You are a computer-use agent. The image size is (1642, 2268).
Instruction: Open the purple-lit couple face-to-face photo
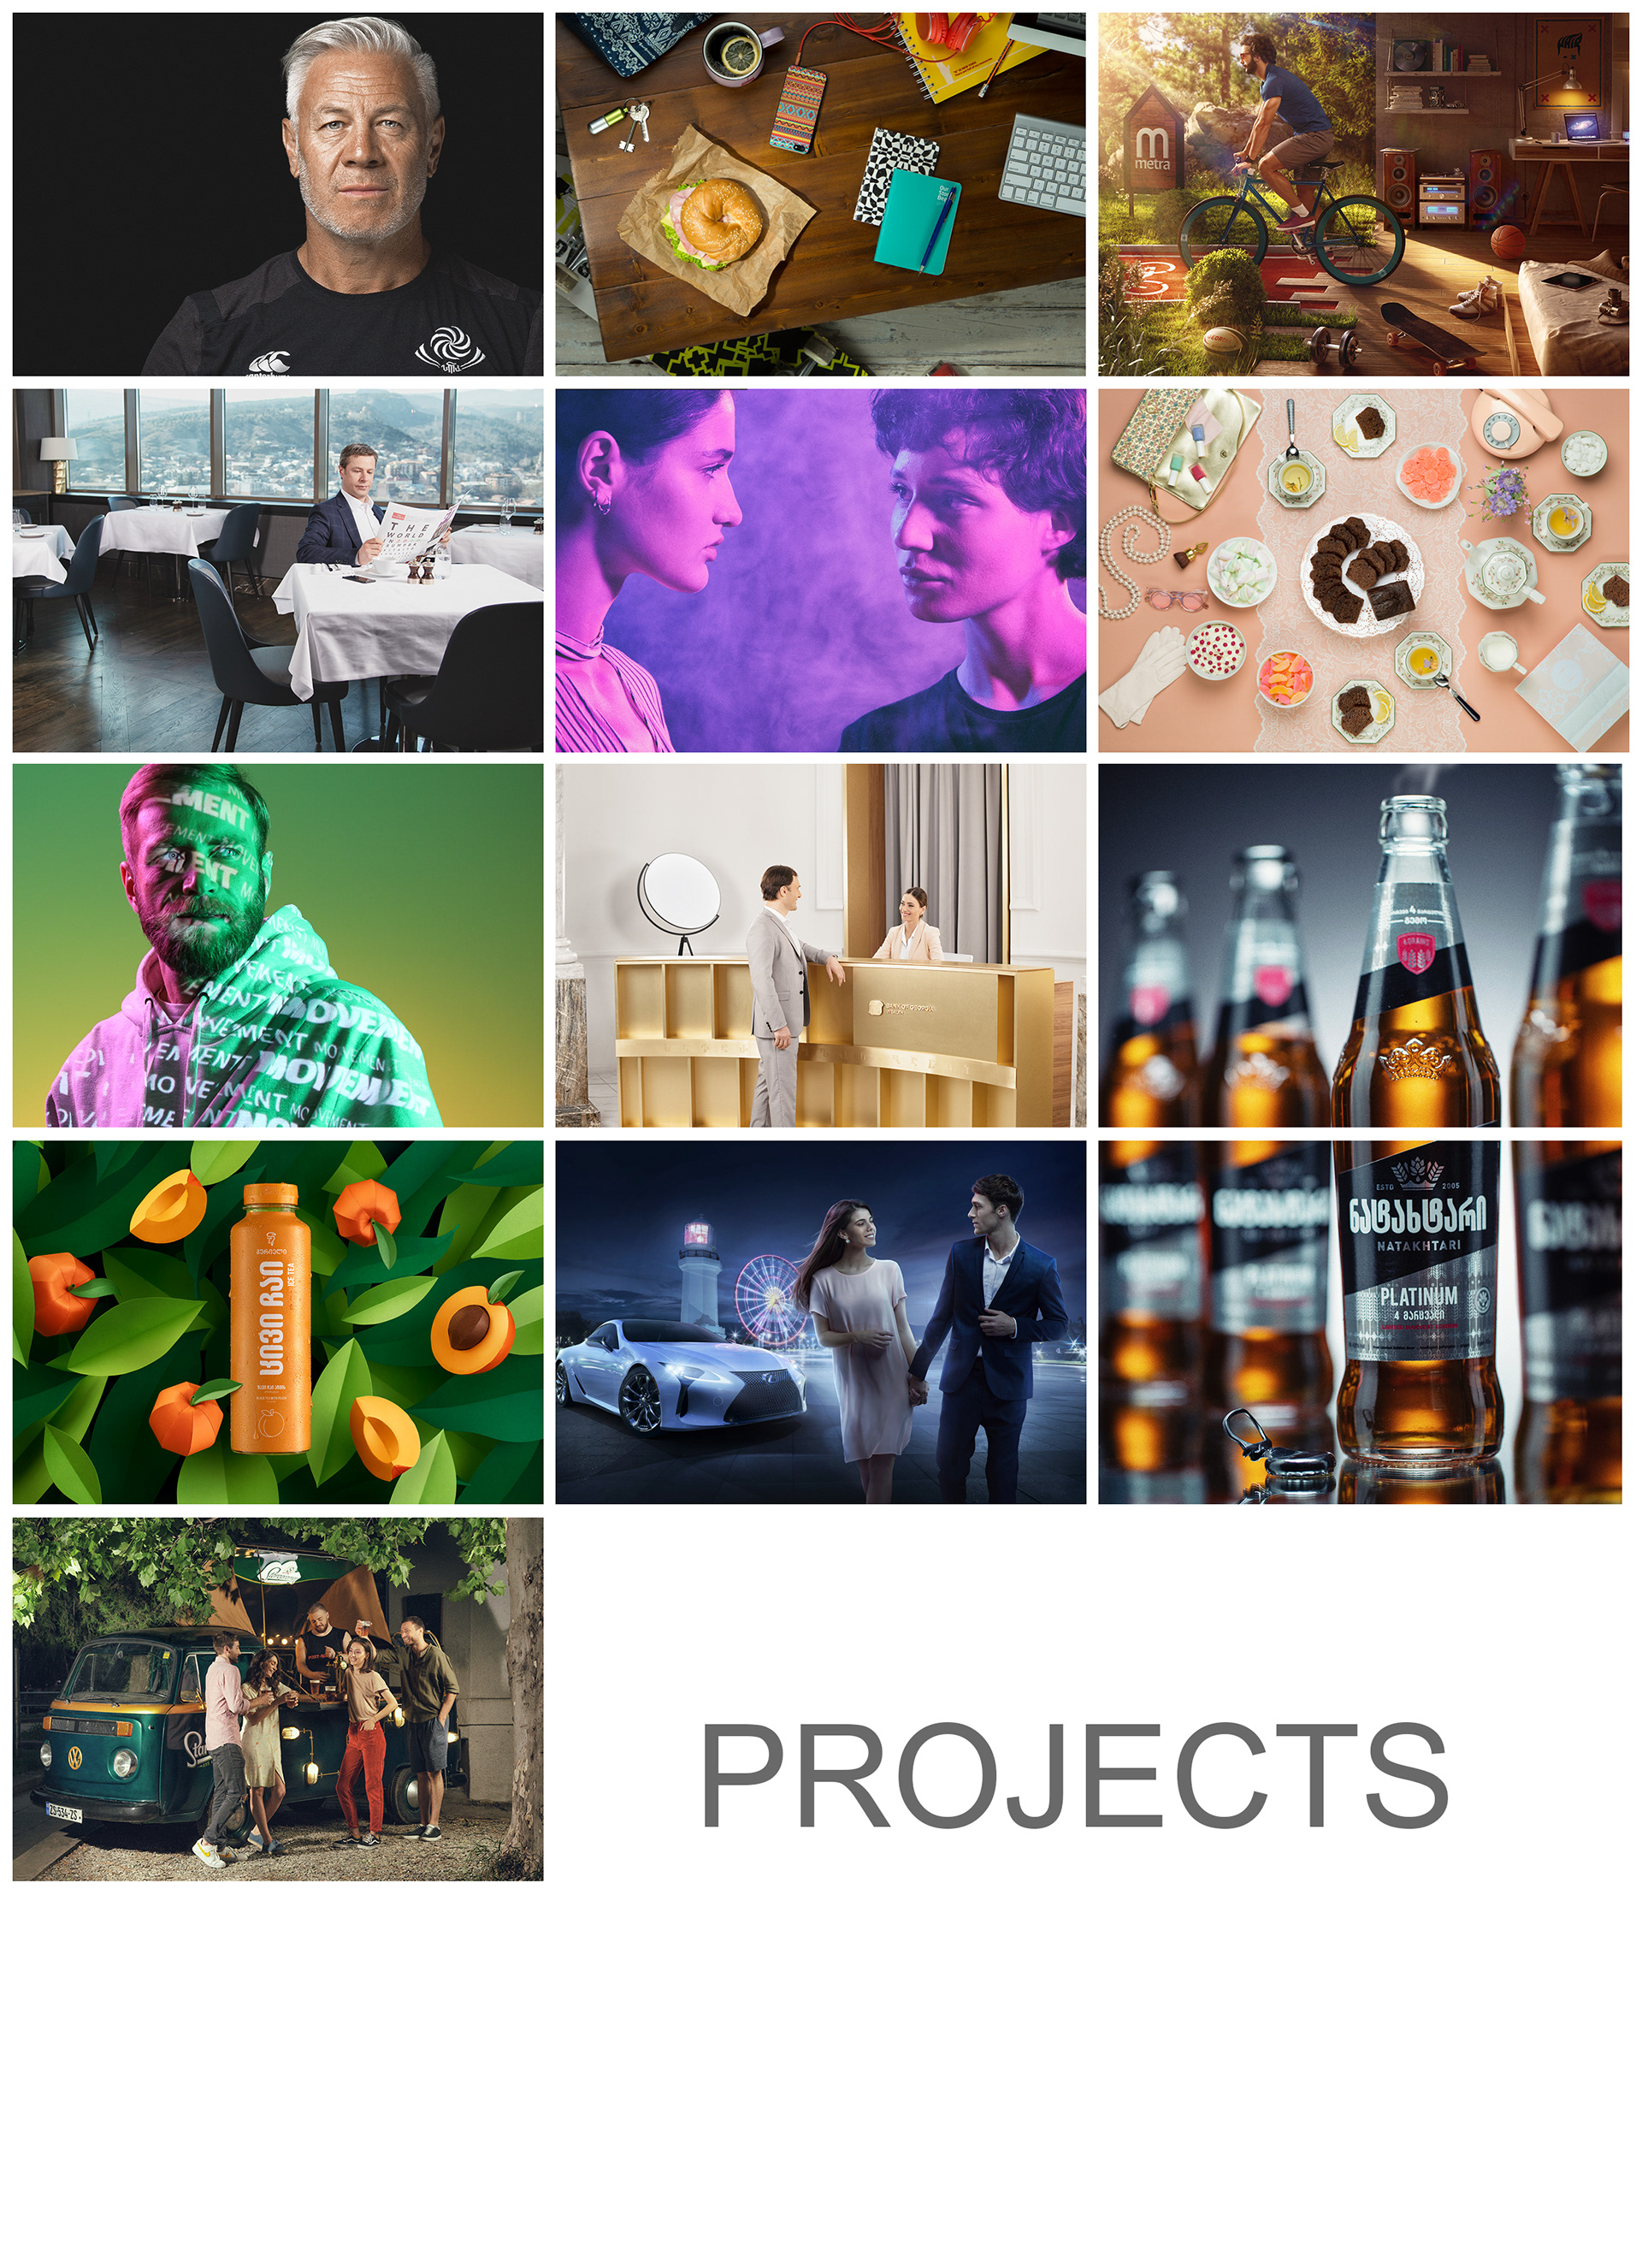[x=820, y=570]
